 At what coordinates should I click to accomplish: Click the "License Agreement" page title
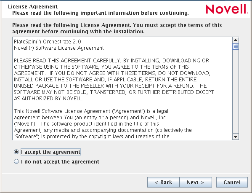33,7
